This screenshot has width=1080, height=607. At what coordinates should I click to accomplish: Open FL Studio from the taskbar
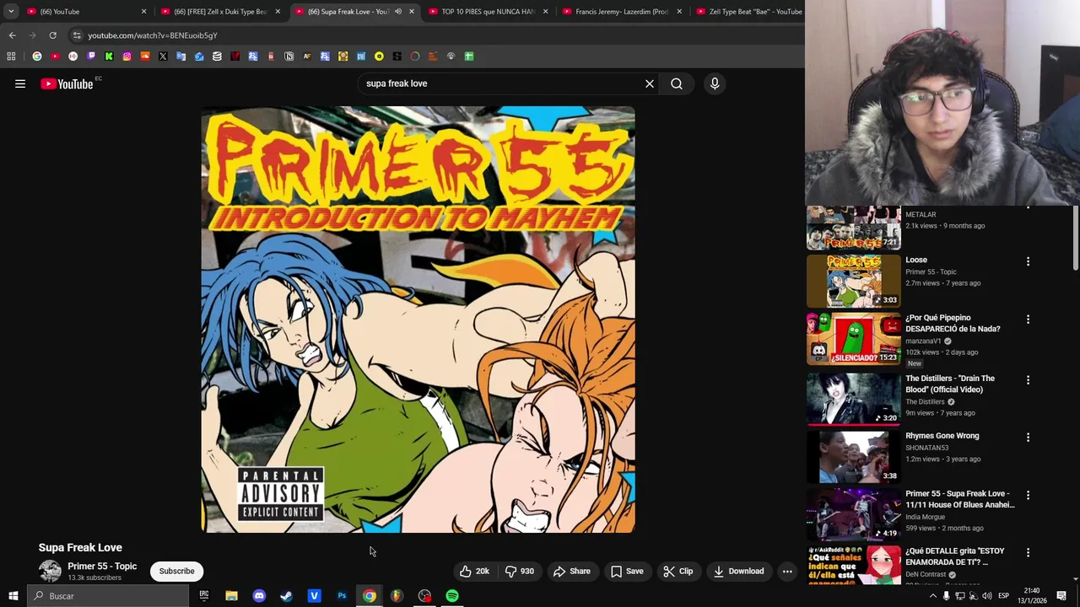397,596
